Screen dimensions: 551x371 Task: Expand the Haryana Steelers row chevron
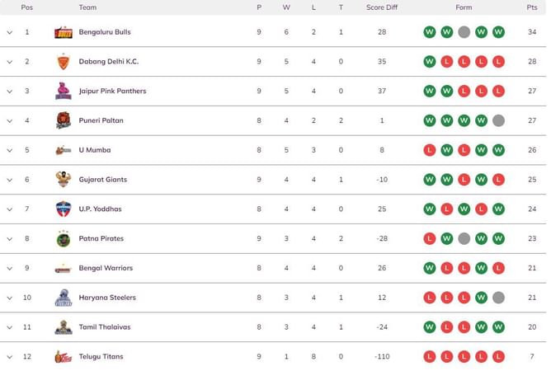(10, 298)
